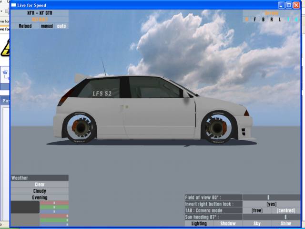Adjust green slider beside dark swatch
Screen dimensions: 305x229
[x=54, y=207]
